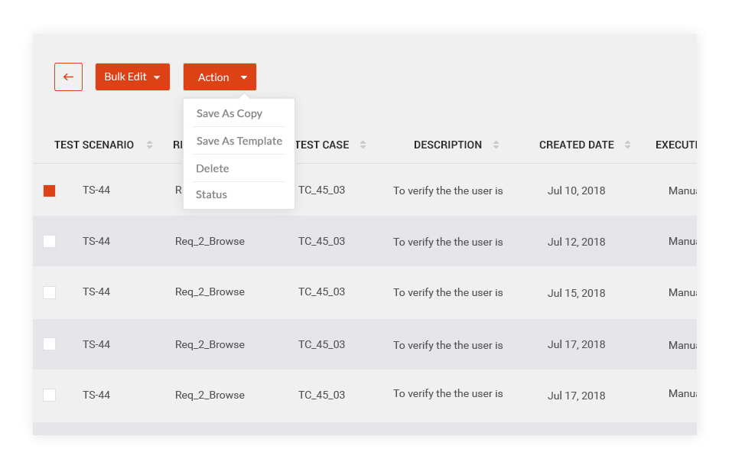Check the checkbox on the Jul 12 row
The image size is (732, 469).
coord(49,240)
